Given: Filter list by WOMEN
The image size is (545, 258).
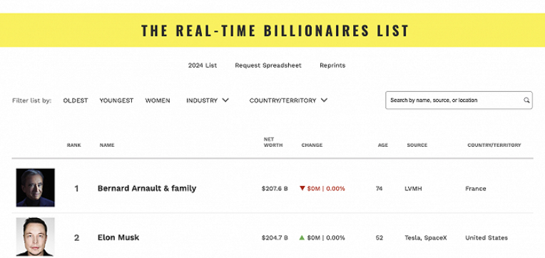Looking at the screenshot, I should (x=158, y=100).
